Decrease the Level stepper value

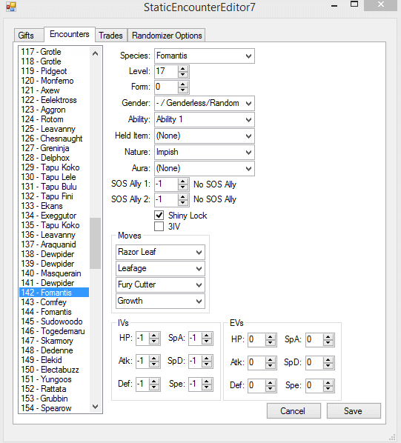183,75
